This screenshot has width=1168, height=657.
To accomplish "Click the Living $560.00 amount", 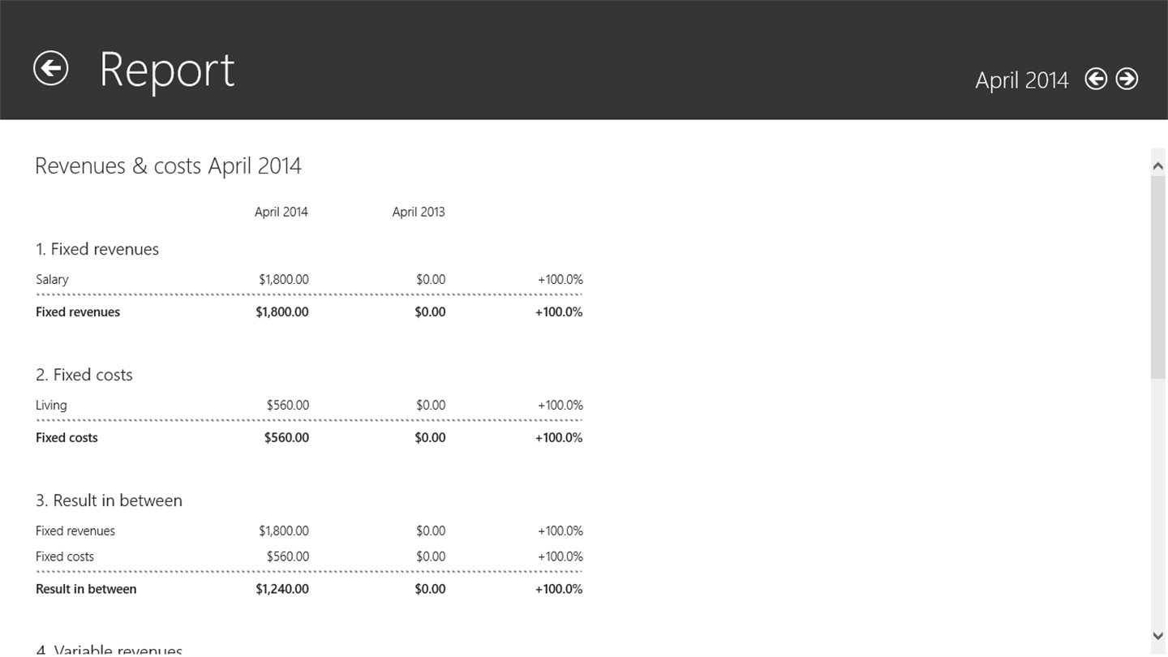I will pyautogui.click(x=287, y=405).
